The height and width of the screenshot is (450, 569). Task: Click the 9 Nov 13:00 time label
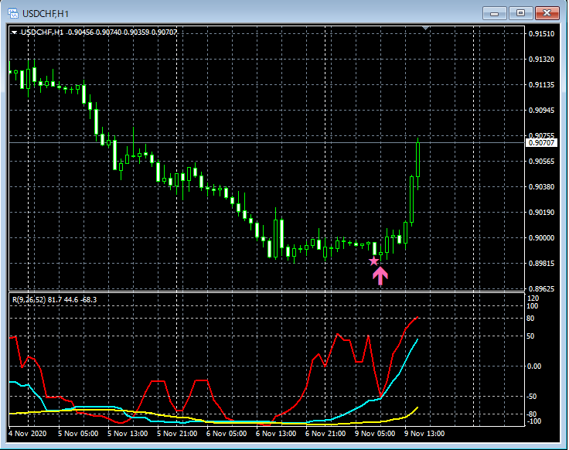coord(424,434)
